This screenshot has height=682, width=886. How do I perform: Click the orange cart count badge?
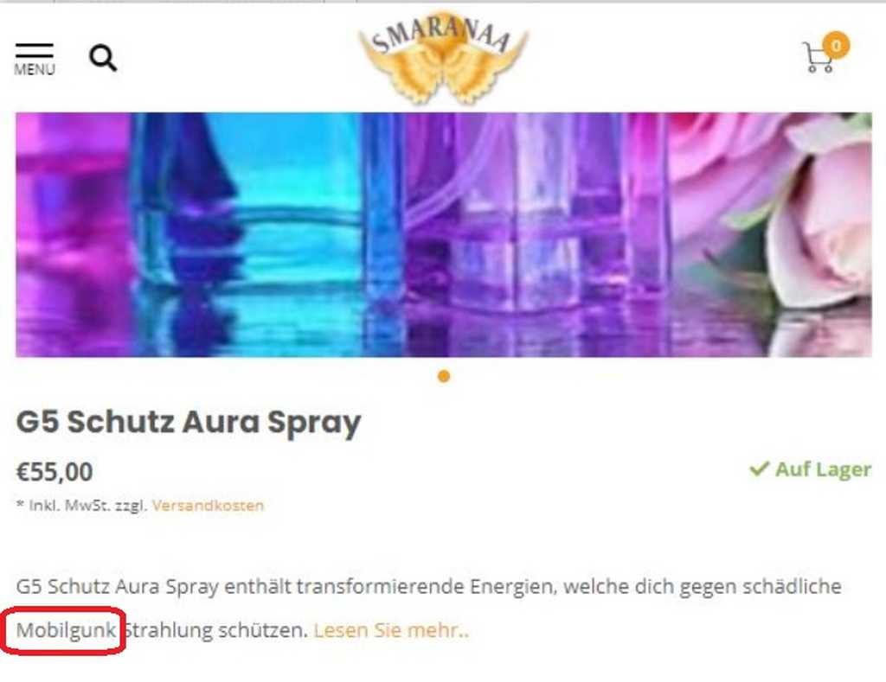pos(837,45)
